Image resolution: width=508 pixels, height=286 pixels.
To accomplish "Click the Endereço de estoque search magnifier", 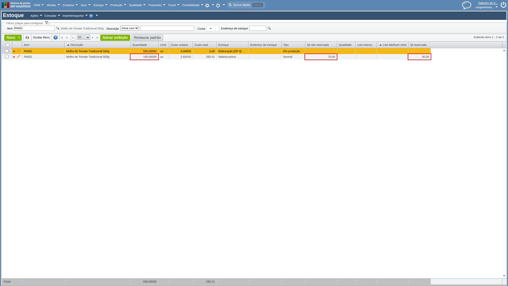I will click(269, 28).
